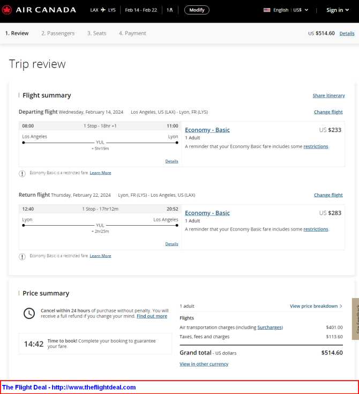Select the 2. Passengers step tab
The image size is (359, 394).
[x=58, y=33]
